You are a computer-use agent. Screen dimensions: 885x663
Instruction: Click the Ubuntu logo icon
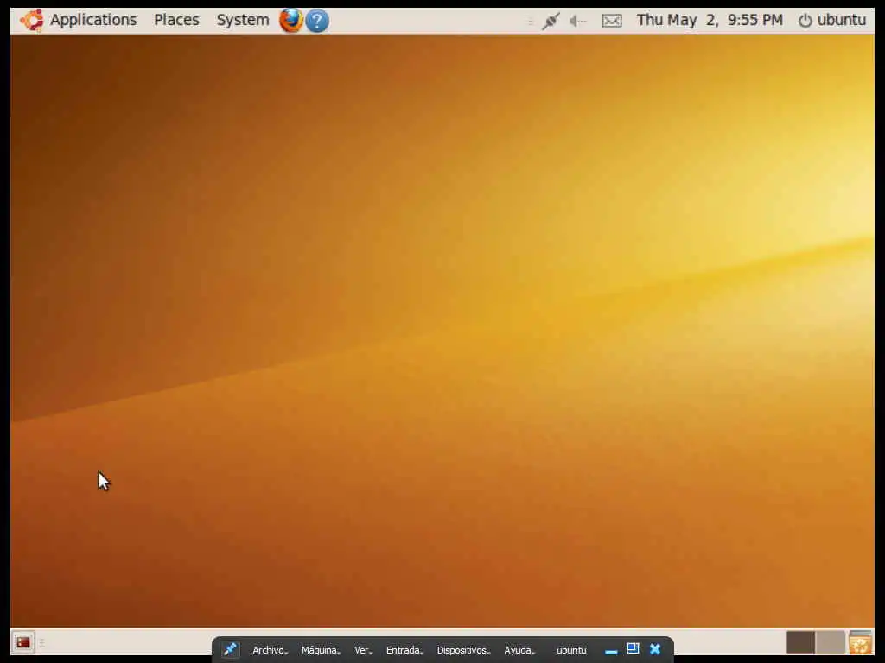(x=32, y=21)
